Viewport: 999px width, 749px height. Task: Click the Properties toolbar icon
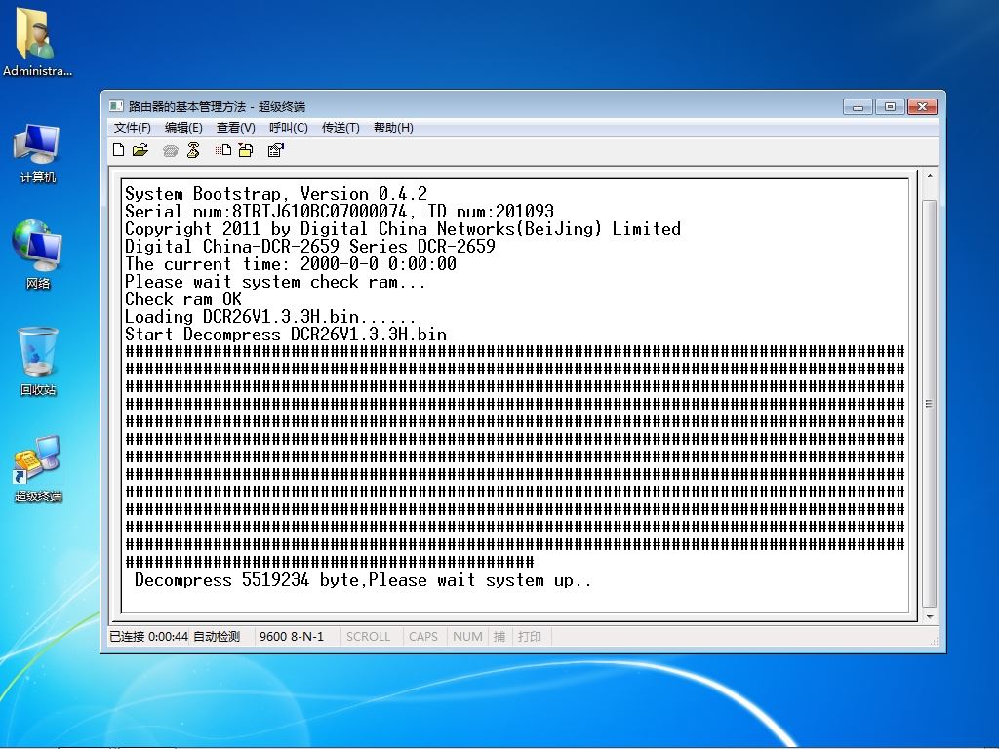tap(275, 150)
